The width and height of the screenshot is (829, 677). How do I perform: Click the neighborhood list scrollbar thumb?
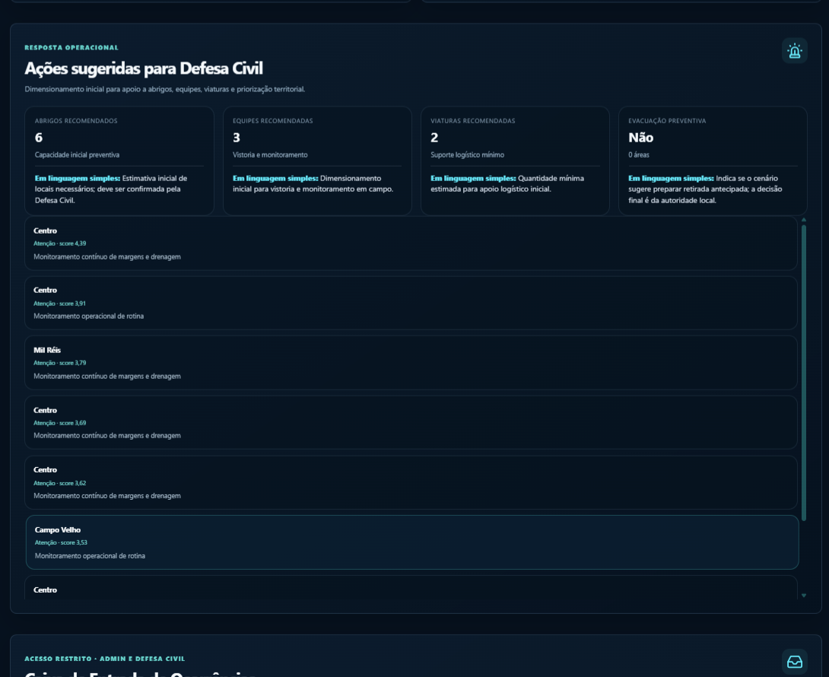pyautogui.click(x=804, y=373)
